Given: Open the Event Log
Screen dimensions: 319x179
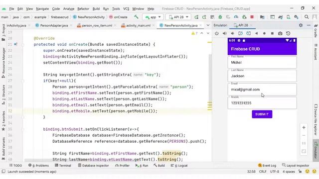Looking at the screenshot, I should click(267, 166).
